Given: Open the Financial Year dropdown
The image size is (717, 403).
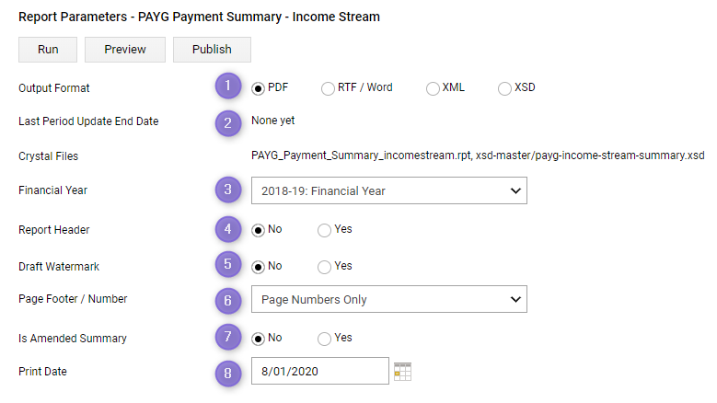Looking at the screenshot, I should coord(389,190).
